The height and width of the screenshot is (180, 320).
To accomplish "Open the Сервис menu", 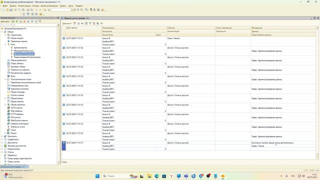I will pyautogui.click(x=63, y=6).
